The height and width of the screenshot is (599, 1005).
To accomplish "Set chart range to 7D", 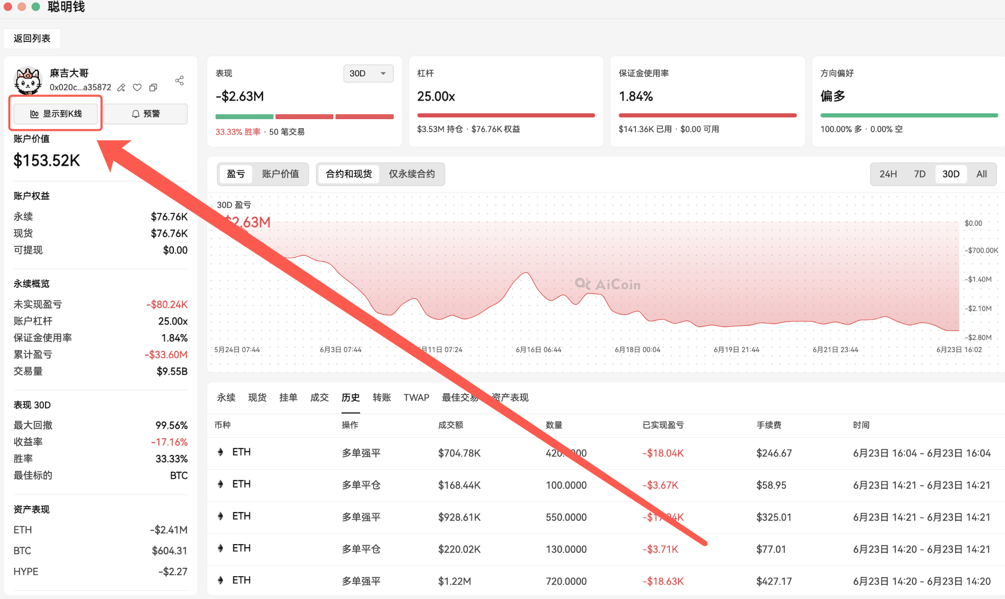I will click(x=920, y=174).
